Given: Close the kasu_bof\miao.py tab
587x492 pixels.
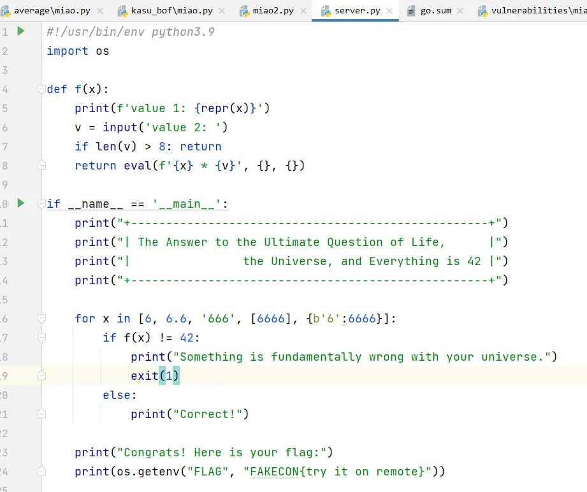Looking at the screenshot, I should (x=222, y=11).
